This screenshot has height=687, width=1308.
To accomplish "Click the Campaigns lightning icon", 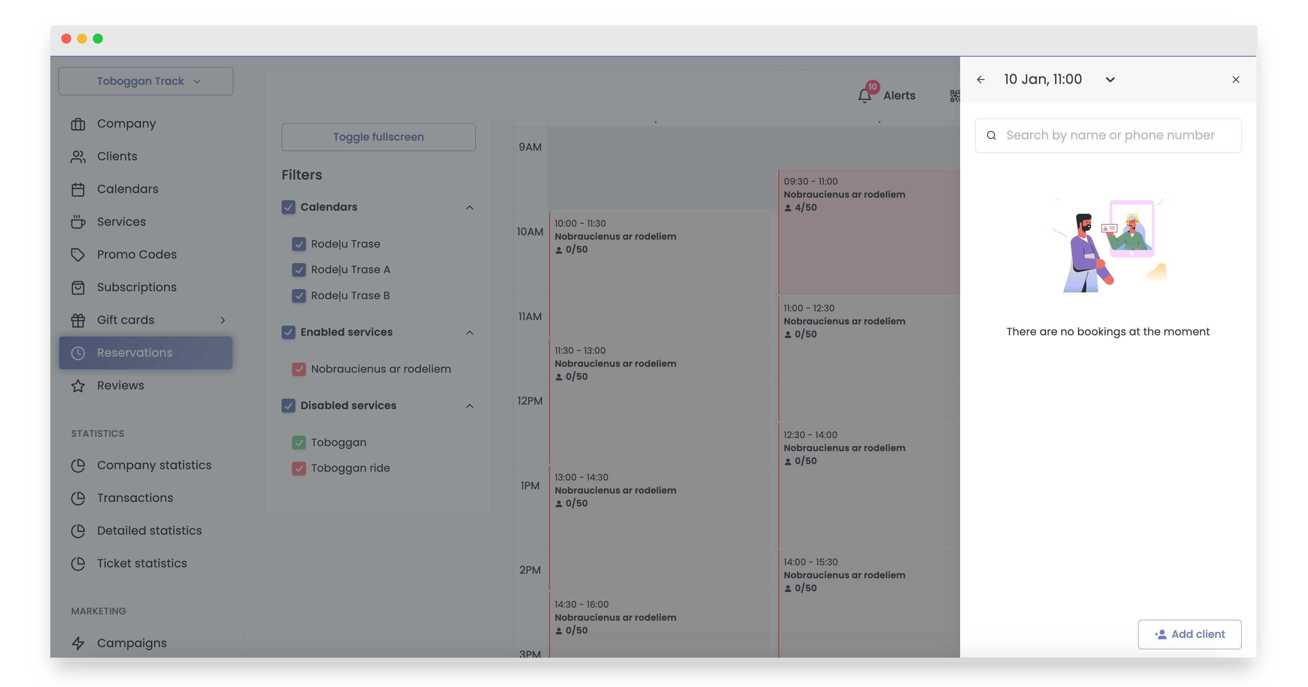I will 78,643.
